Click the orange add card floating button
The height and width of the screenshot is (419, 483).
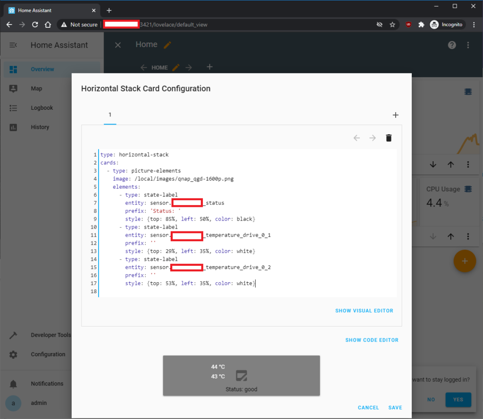[x=465, y=261]
